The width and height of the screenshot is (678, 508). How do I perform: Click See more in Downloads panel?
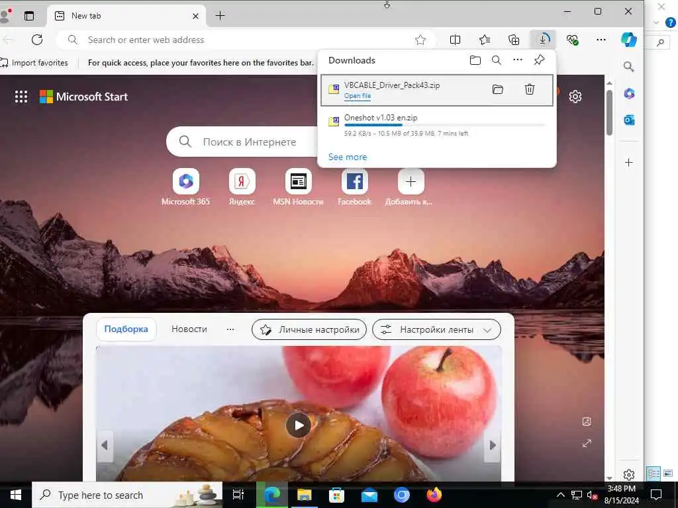click(x=348, y=157)
